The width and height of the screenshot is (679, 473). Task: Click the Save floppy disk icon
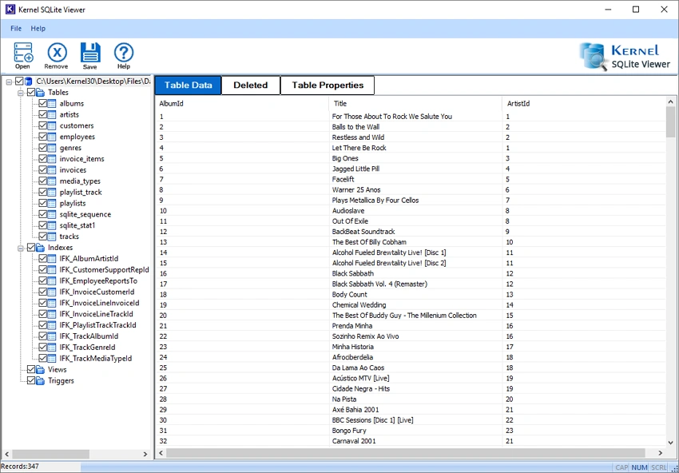click(90, 53)
